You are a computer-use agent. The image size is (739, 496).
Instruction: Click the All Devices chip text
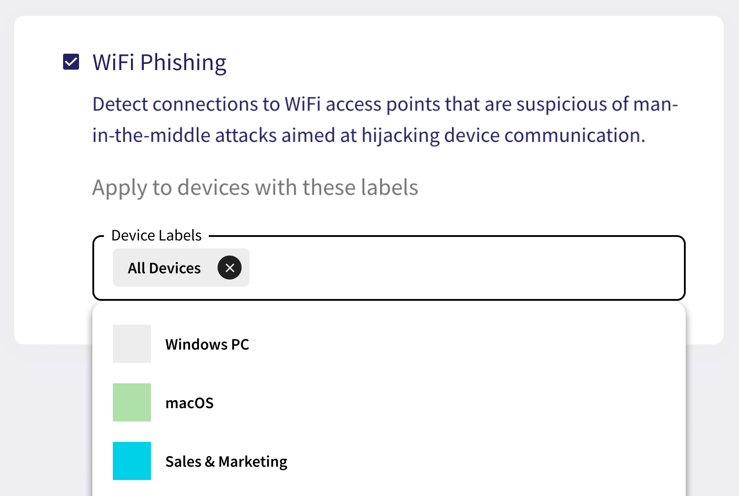pos(164,268)
